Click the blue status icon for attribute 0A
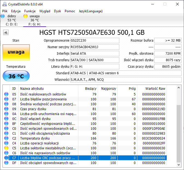Viewport: 184px width, 170px height. (6, 114)
